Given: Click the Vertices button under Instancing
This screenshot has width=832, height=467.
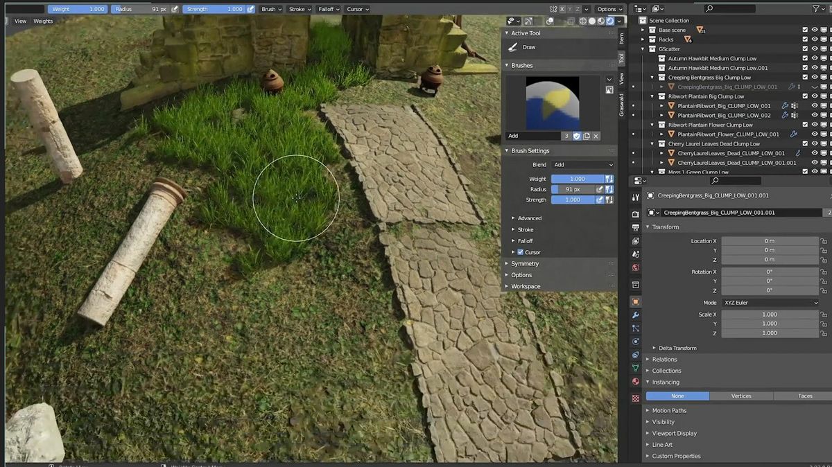Looking at the screenshot, I should click(x=741, y=396).
